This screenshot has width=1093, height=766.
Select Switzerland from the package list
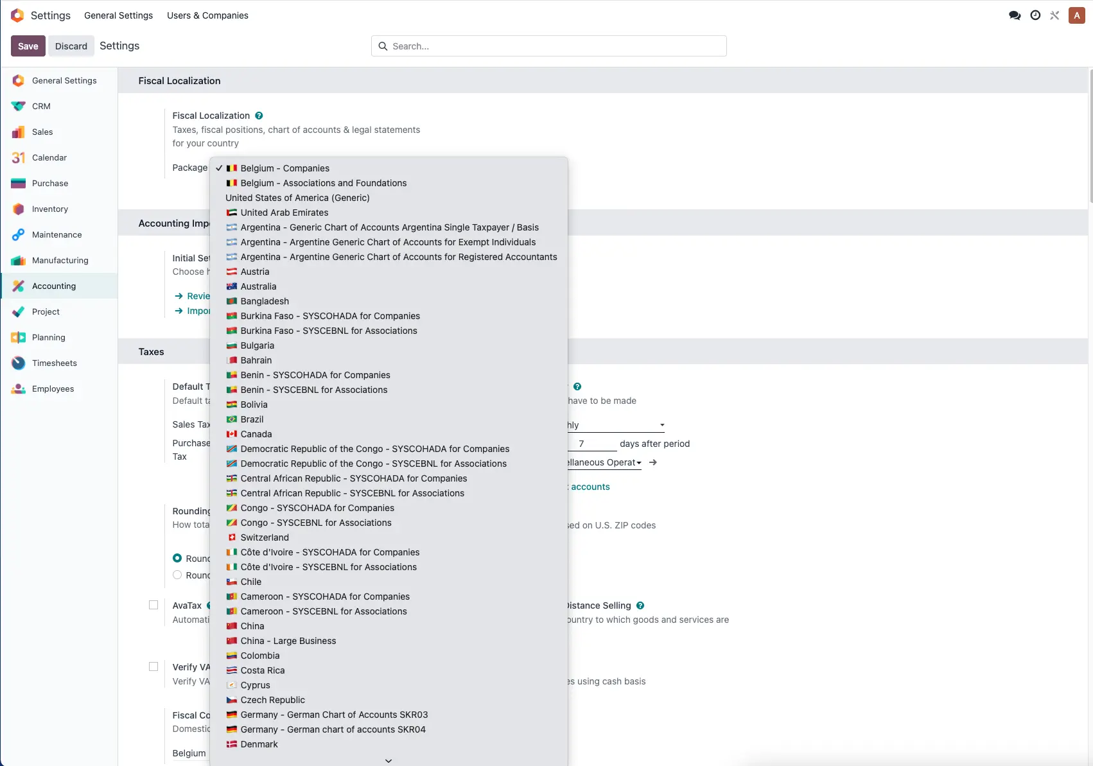coord(264,537)
